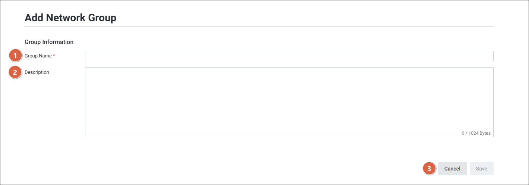Click the Add Network Group page title

tap(70, 18)
